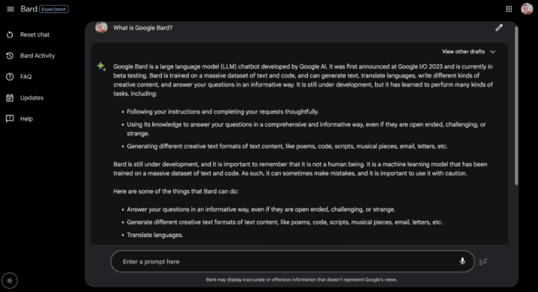
Task: Open the Google apps grid
Action: pos(509,9)
